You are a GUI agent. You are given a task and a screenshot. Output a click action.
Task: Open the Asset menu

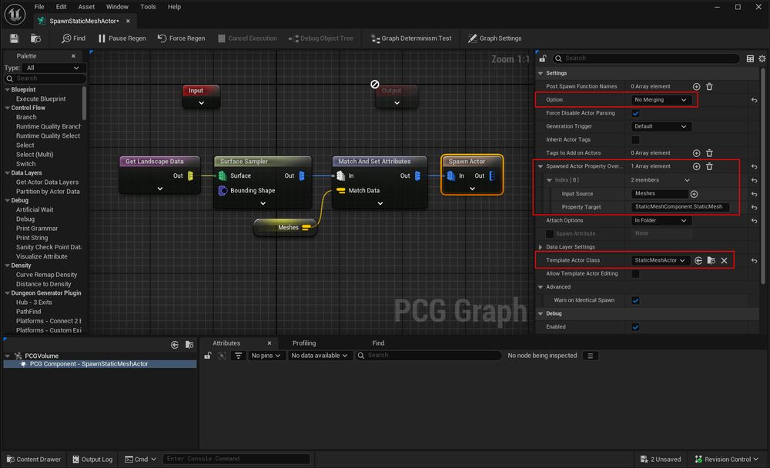86,7
